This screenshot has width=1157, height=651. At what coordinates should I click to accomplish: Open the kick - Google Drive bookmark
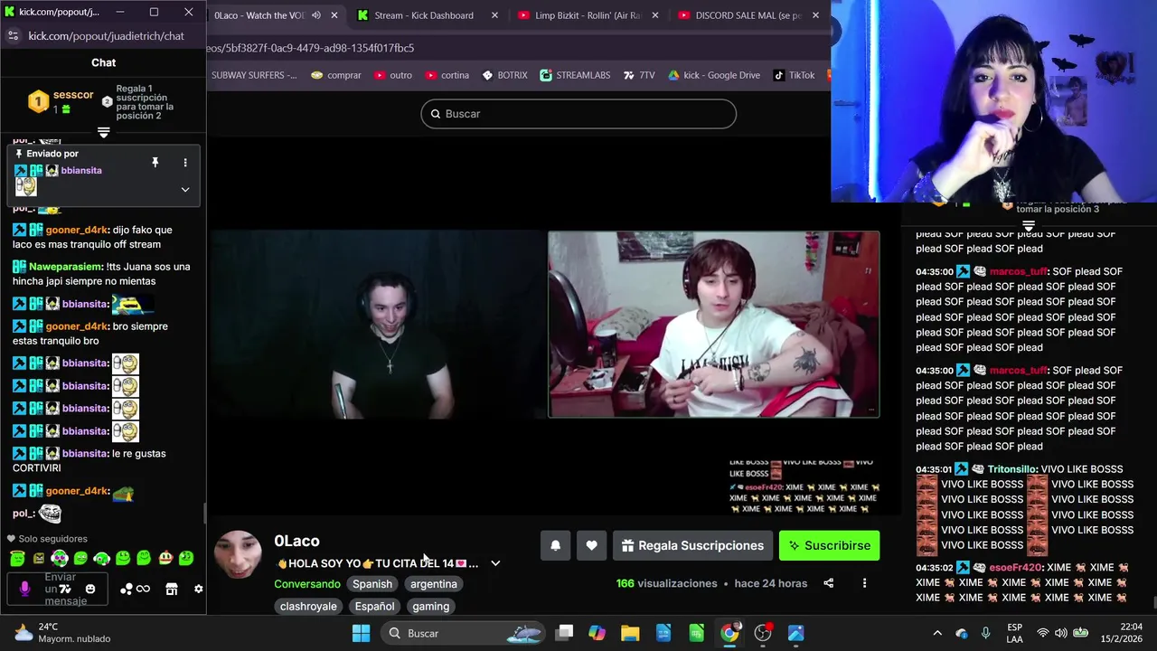point(714,75)
